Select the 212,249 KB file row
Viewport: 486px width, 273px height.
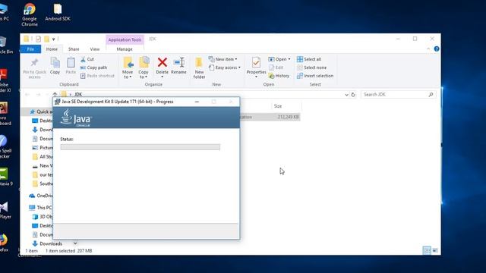[270, 117]
